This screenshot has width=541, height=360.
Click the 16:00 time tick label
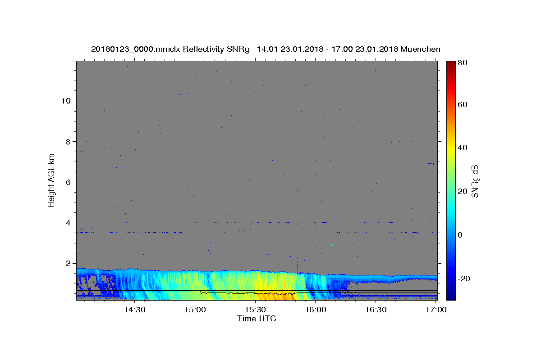point(316,310)
